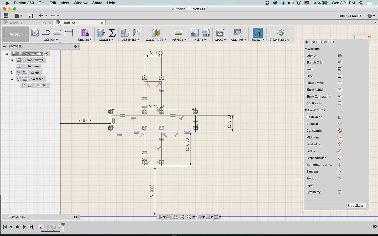Viewport: 378px width, 236px height.
Task: Open the timeline settings gear
Action: coord(375,227)
